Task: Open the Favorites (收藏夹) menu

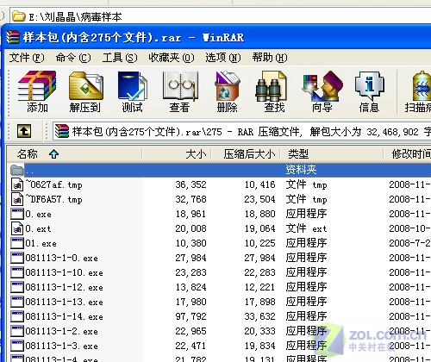Action: [x=172, y=58]
